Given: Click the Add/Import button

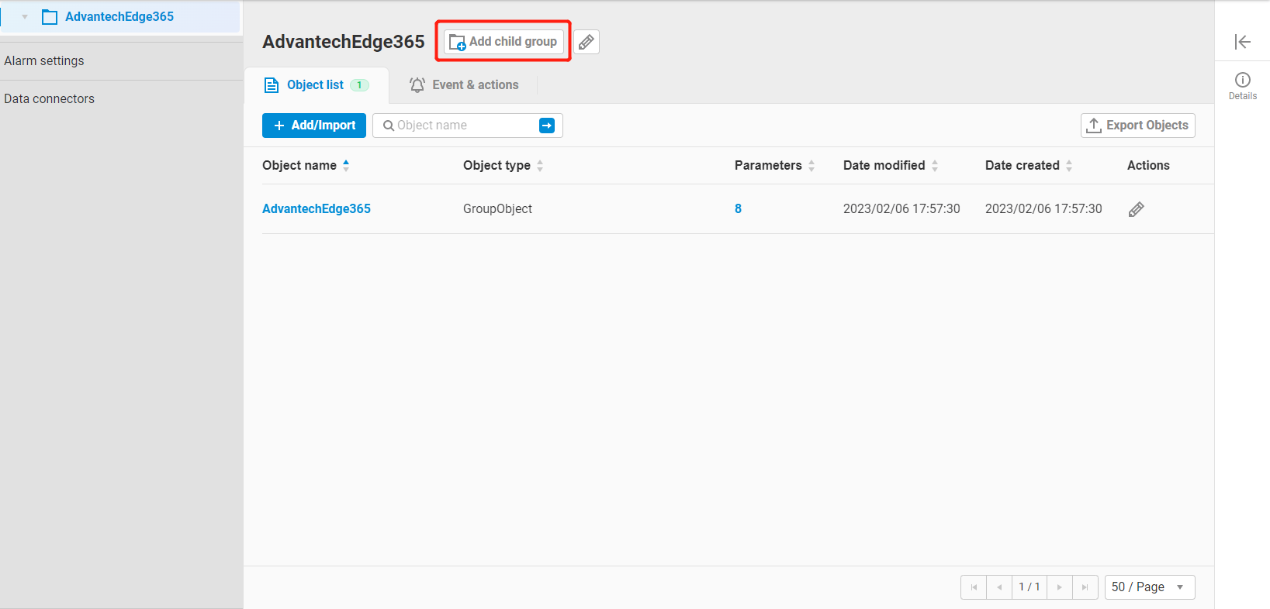Looking at the screenshot, I should (313, 126).
